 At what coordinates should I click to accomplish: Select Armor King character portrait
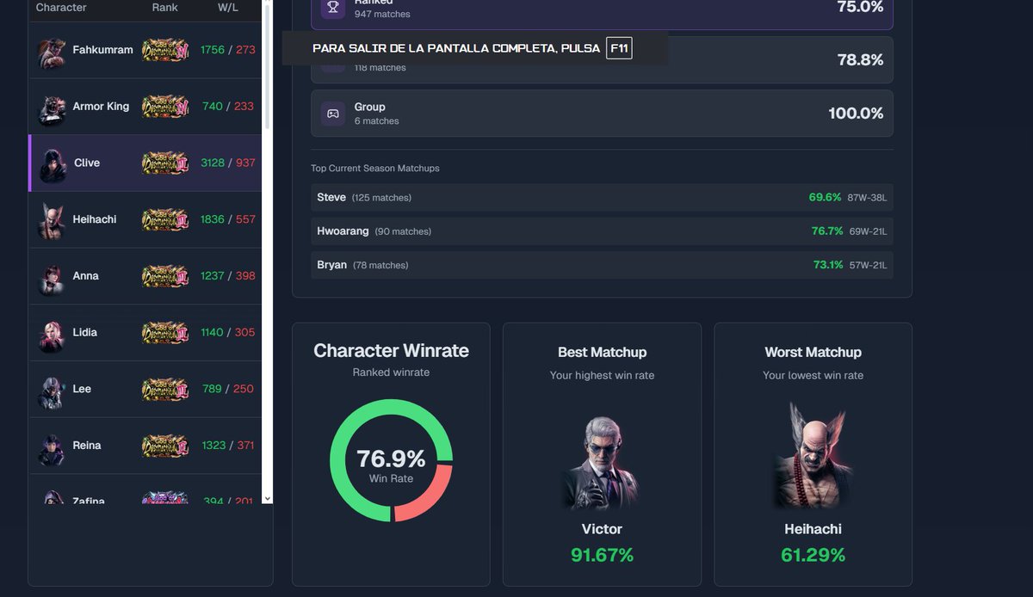[x=52, y=109]
